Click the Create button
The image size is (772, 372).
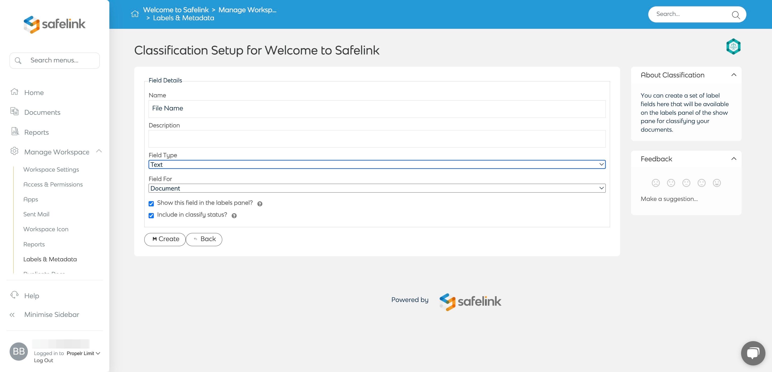pos(165,239)
